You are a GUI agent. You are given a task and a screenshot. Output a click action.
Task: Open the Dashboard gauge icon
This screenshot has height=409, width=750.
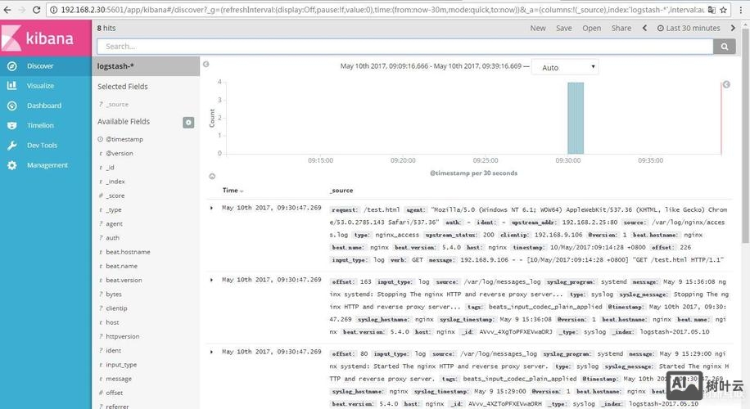(x=11, y=106)
